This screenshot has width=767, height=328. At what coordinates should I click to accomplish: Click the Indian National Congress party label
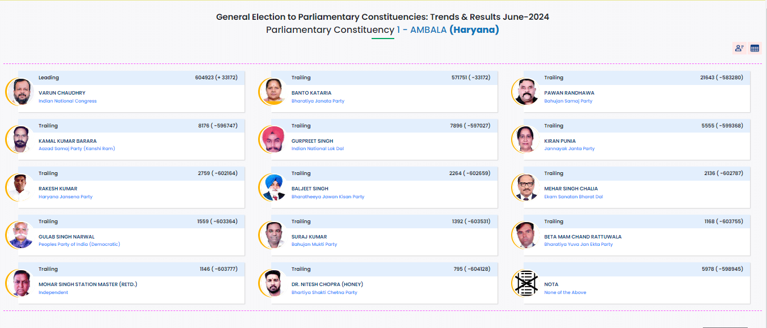pyautogui.click(x=68, y=101)
